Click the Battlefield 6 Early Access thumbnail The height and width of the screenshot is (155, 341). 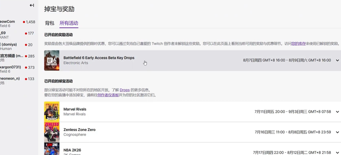52,60
